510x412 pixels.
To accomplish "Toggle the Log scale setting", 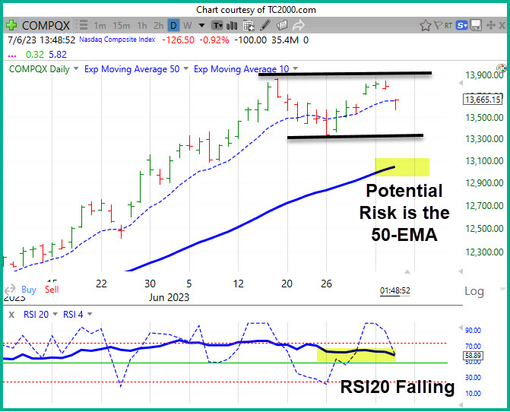I will click(474, 291).
